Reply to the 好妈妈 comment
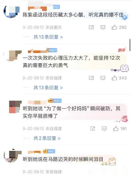This screenshot has height=175, width=131. tap(104, 129)
